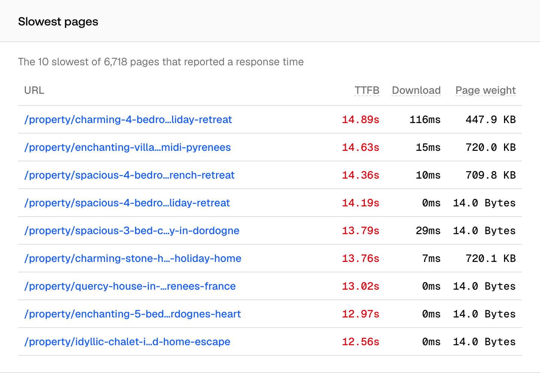Select the 14.63s TTFB value

pos(360,147)
